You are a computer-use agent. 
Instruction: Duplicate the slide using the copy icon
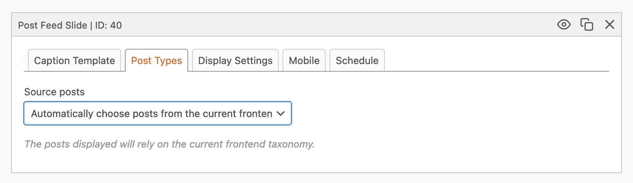coord(586,25)
